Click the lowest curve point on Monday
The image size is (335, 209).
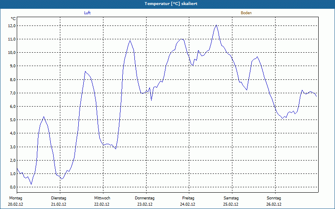click(x=31, y=184)
